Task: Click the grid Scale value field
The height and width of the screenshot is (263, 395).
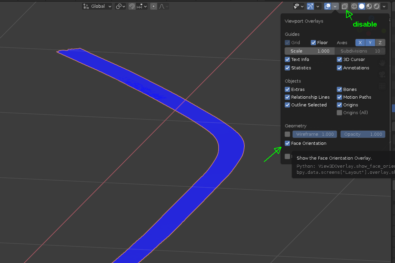Action: point(310,51)
